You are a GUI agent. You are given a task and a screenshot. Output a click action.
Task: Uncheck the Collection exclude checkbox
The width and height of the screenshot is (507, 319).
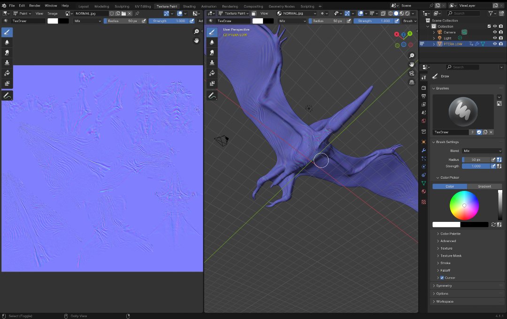pyautogui.click(x=489, y=26)
